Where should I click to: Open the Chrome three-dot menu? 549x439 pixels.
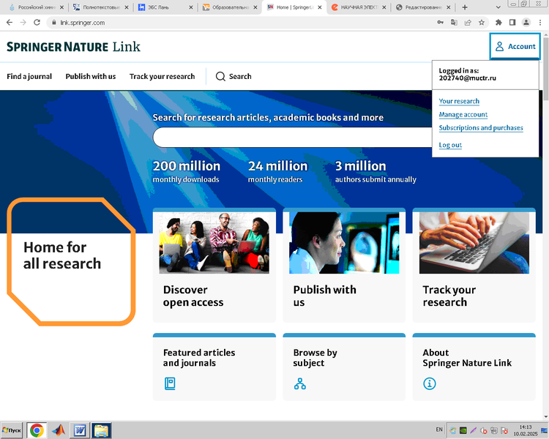[x=540, y=23]
